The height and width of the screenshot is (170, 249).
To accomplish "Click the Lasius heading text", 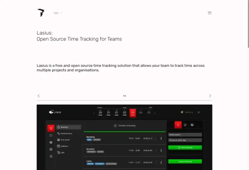I will [45, 33].
